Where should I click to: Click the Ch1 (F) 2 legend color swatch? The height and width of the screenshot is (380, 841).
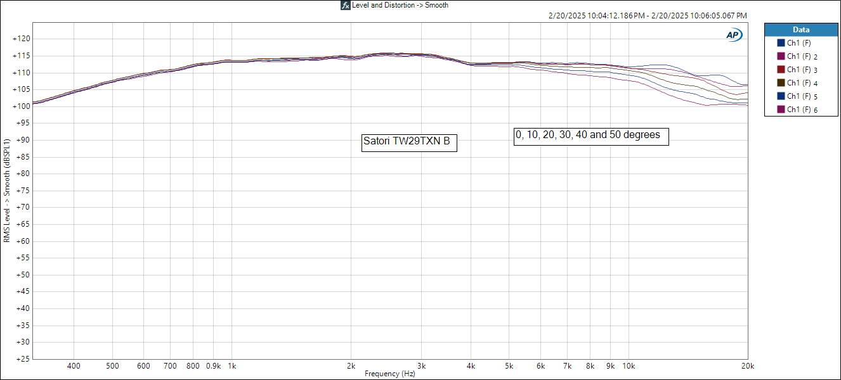click(x=781, y=56)
